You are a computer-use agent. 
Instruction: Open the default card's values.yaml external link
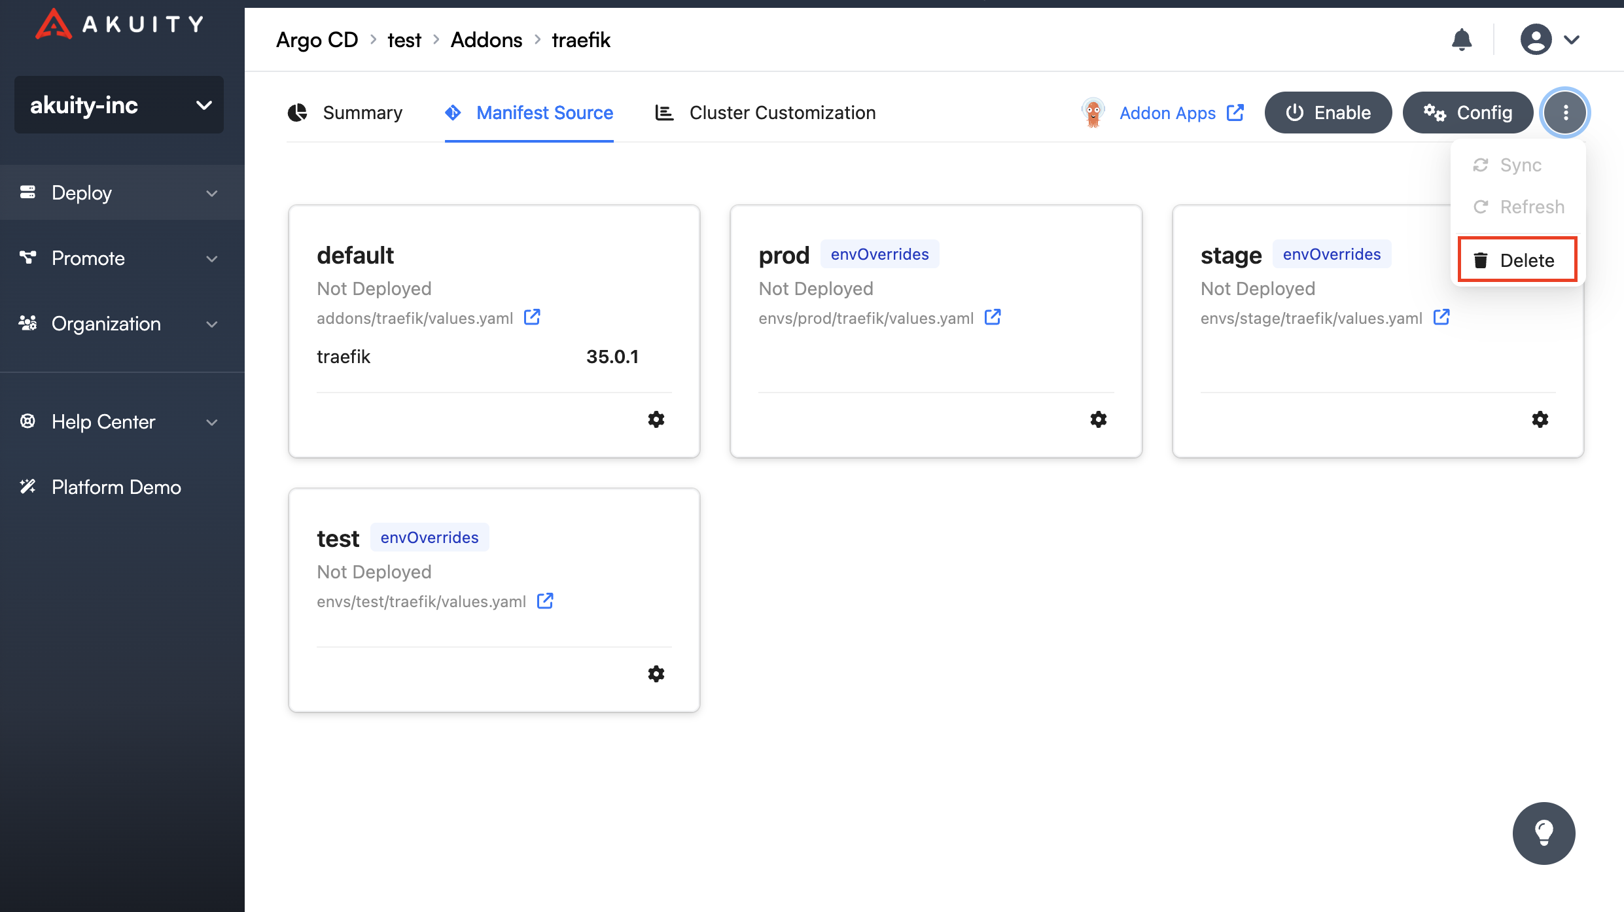click(x=532, y=317)
